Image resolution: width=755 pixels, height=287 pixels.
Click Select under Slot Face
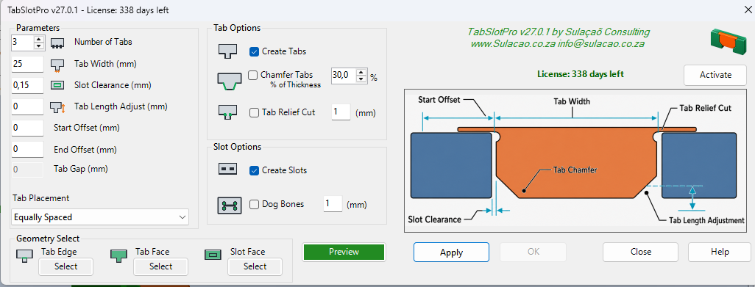tap(255, 266)
